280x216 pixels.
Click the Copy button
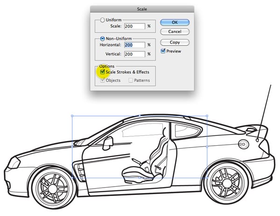(x=175, y=42)
